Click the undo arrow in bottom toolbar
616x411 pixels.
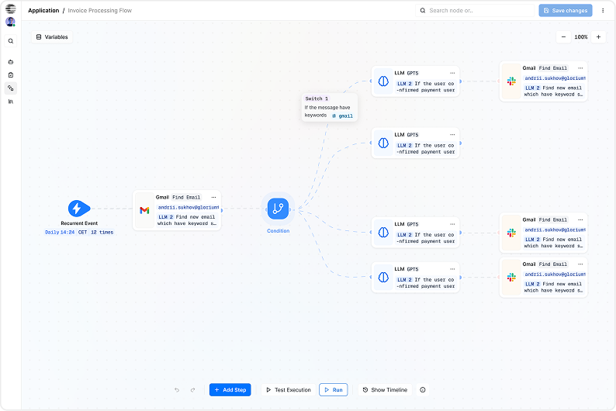pyautogui.click(x=177, y=390)
